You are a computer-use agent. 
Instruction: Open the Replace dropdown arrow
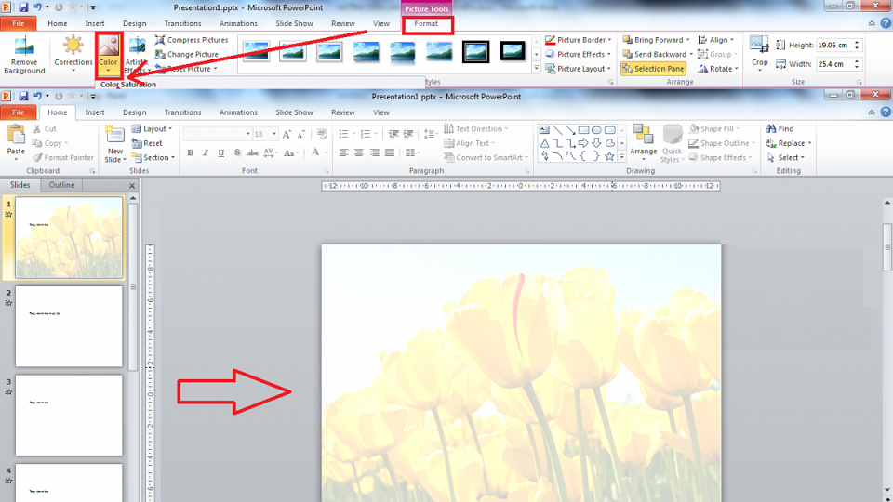pyautogui.click(x=809, y=143)
